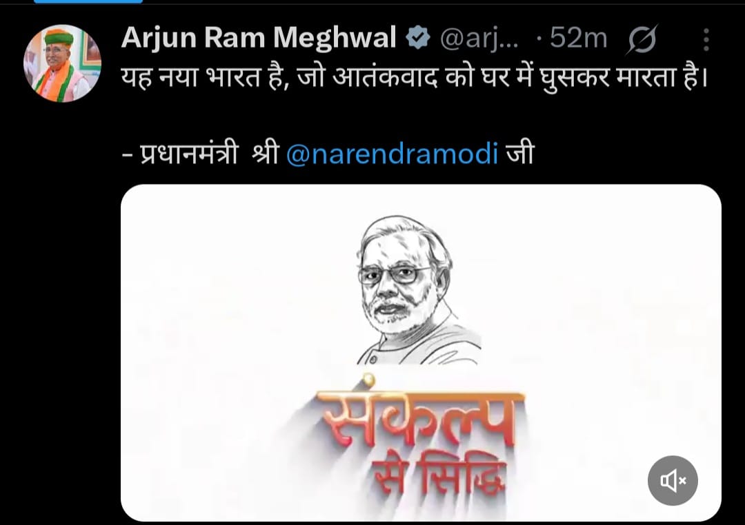Open the @narendramodi mention
The image size is (745, 525).
coord(392,154)
